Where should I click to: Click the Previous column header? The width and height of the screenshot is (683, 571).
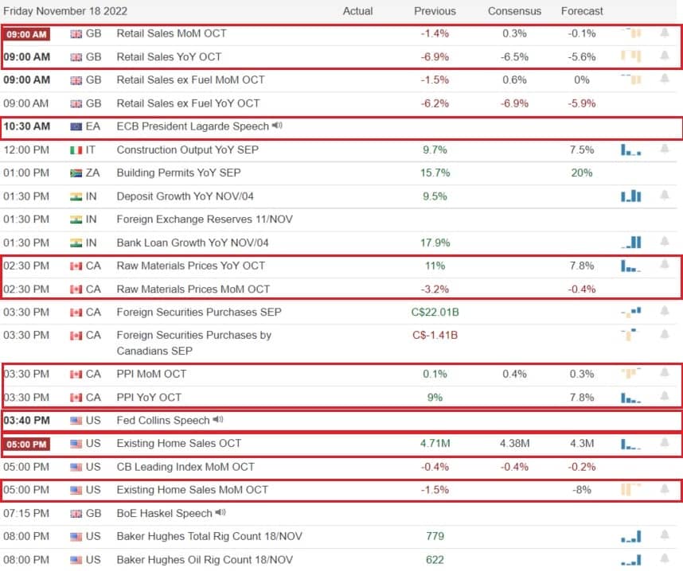435,11
